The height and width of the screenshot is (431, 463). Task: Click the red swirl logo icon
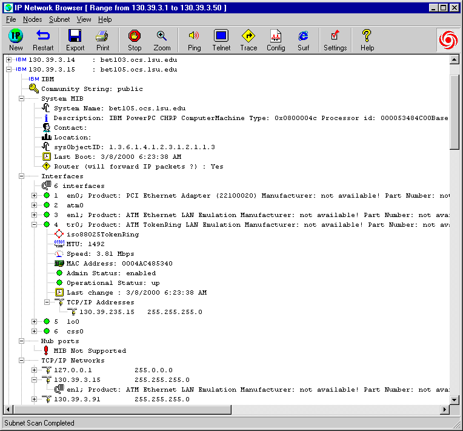click(448, 40)
